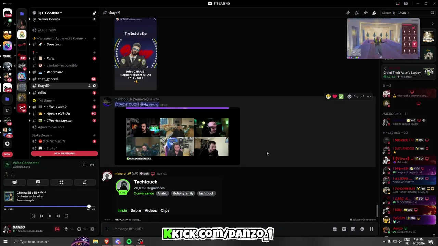Click the message input for #tbaydi9
This screenshot has height=246, width=438.
tap(219, 229)
